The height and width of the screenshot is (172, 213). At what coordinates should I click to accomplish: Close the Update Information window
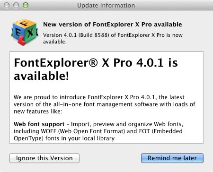pos(7,5)
